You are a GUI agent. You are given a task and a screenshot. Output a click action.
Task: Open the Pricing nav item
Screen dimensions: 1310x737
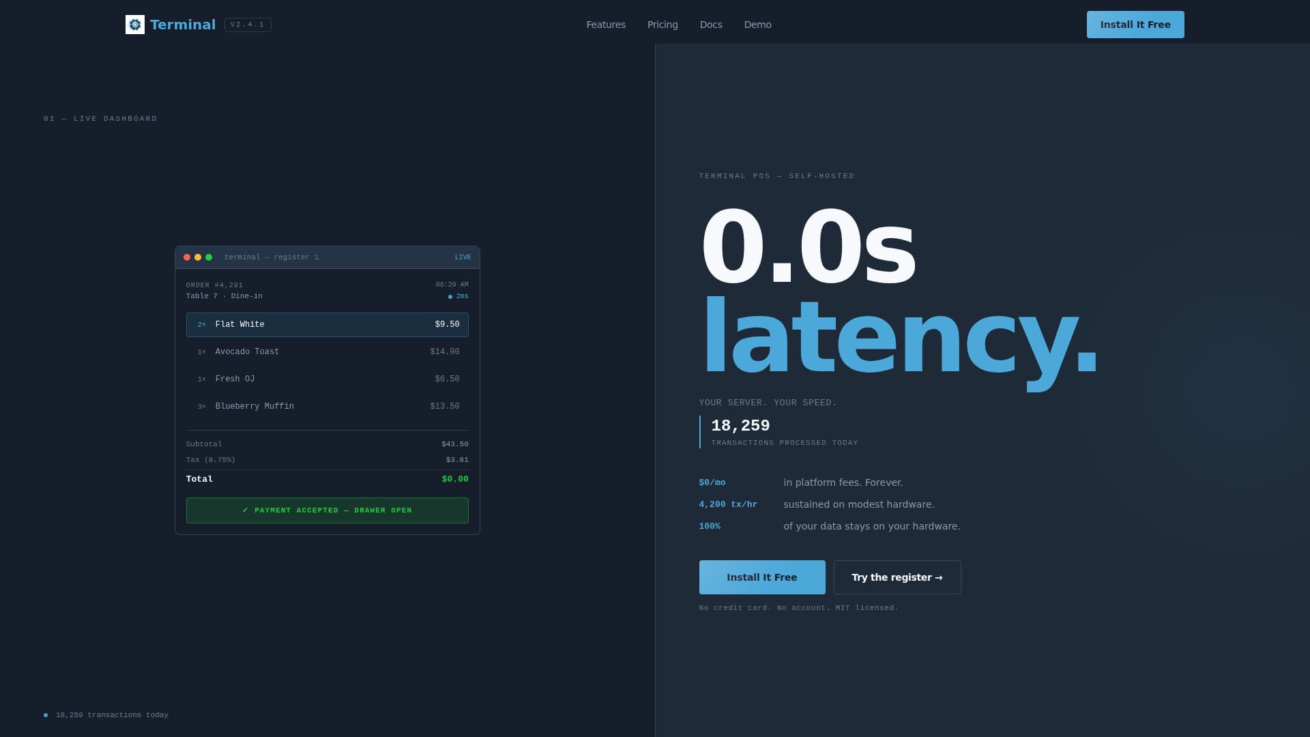click(x=663, y=25)
